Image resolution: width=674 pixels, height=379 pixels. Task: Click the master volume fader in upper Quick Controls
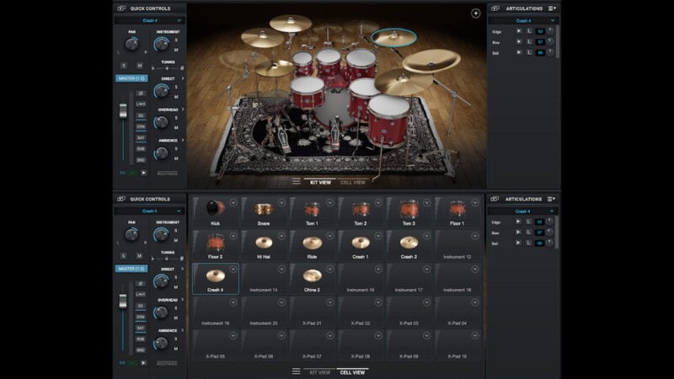[123, 111]
